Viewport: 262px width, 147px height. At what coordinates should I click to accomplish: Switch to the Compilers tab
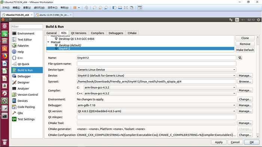pyautogui.click(x=97, y=33)
